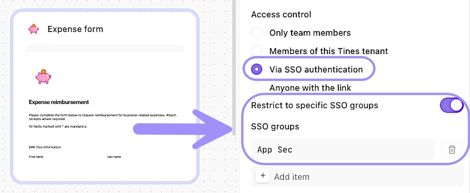Click the Your information section heading
470x193 pixels.
(x=45, y=147)
